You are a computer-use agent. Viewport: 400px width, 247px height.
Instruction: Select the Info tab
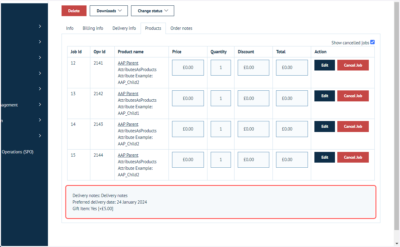70,28
